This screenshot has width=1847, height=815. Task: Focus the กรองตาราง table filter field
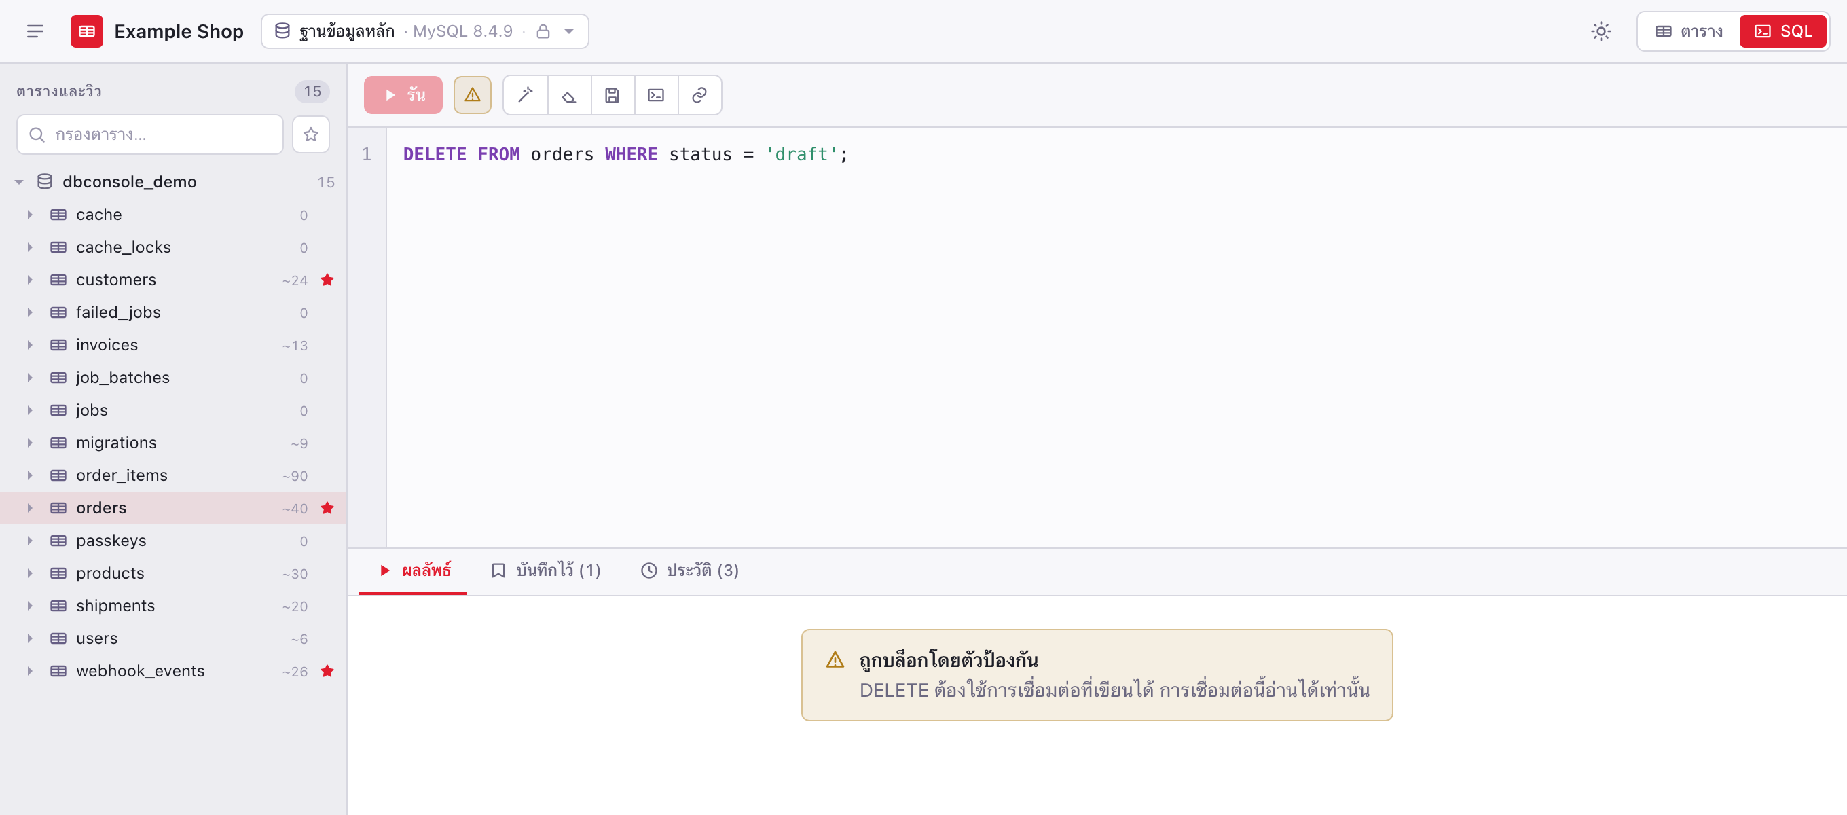click(150, 134)
